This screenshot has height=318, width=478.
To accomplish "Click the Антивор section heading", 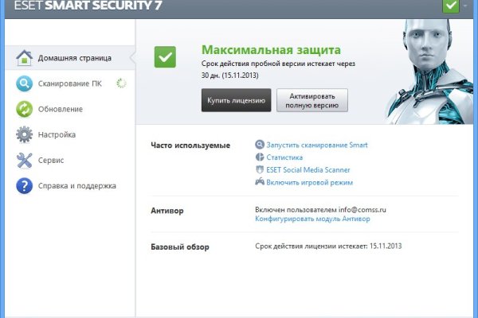I will click(167, 211).
